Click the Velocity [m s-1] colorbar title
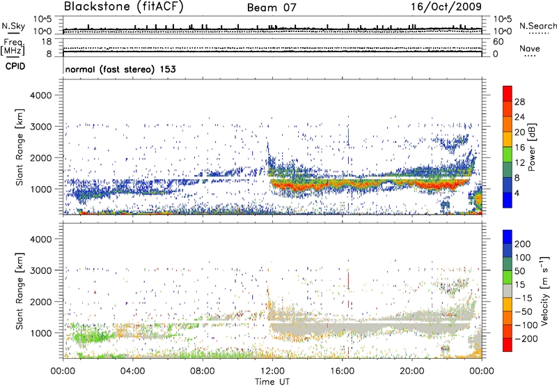 [544, 291]
